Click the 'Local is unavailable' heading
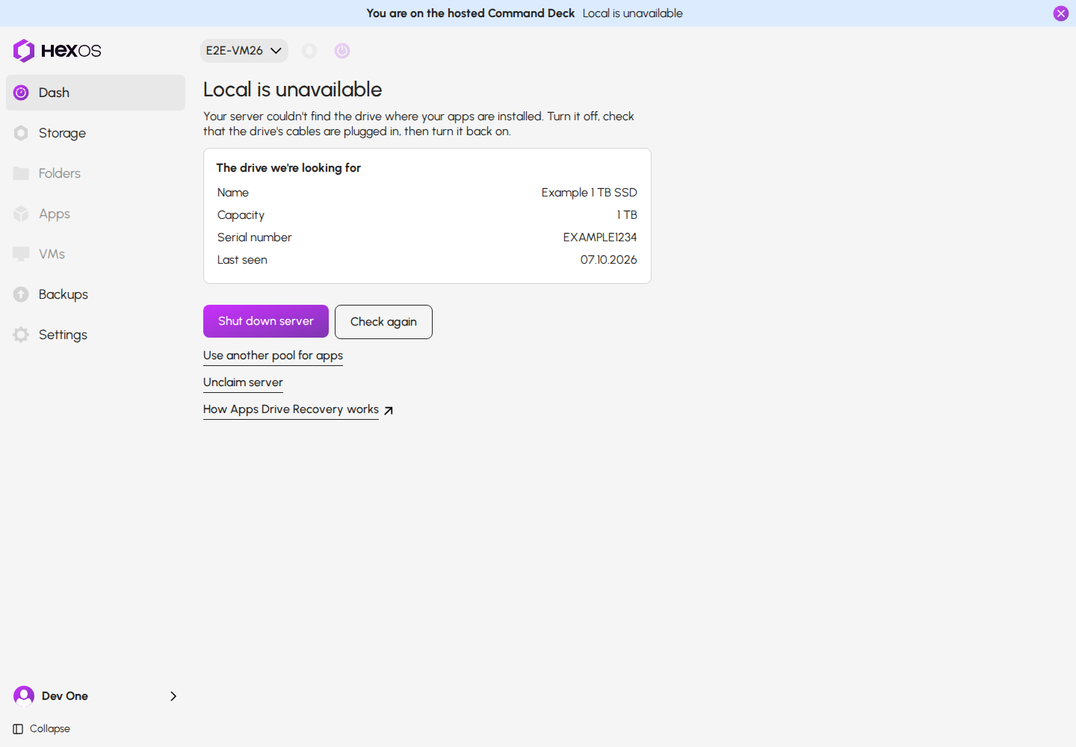This screenshot has height=747, width=1076. [x=293, y=90]
